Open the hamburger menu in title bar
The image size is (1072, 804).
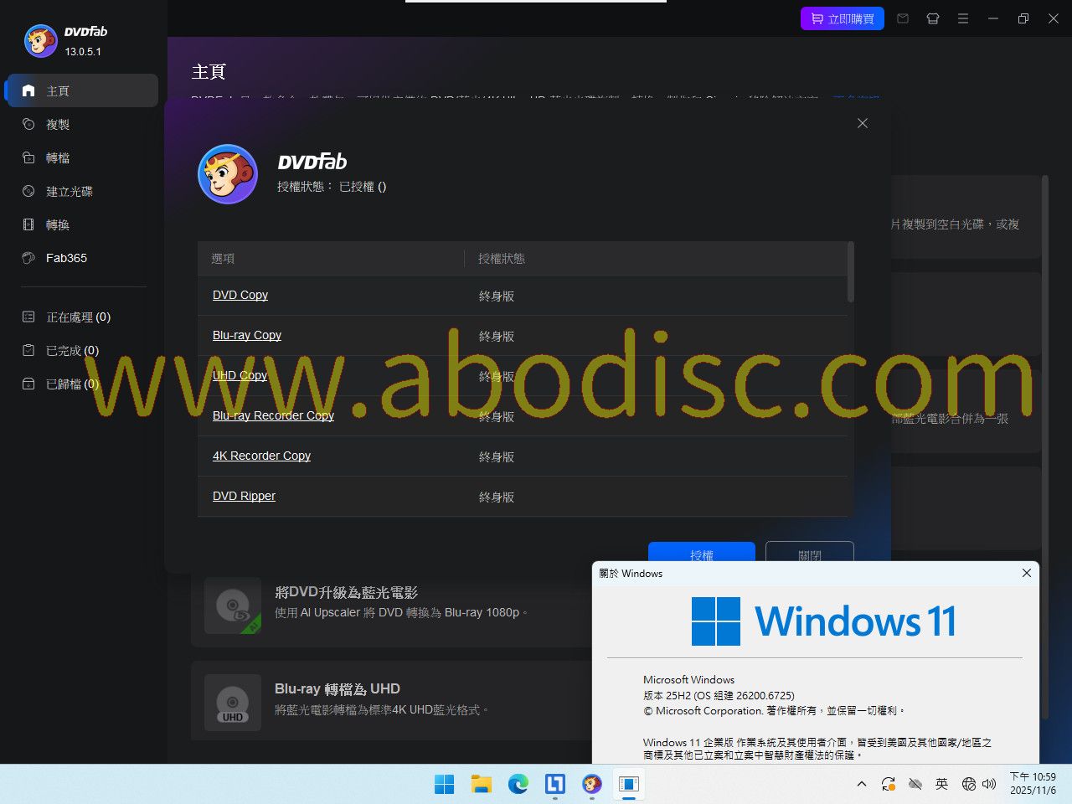pyautogui.click(x=963, y=18)
